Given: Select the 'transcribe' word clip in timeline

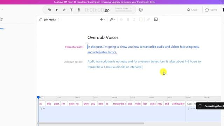Looking at the screenshot, I should click(119, 104).
